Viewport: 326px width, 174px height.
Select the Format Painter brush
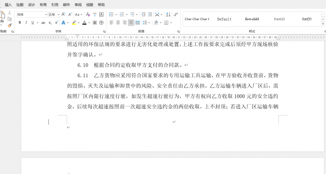click(10, 25)
